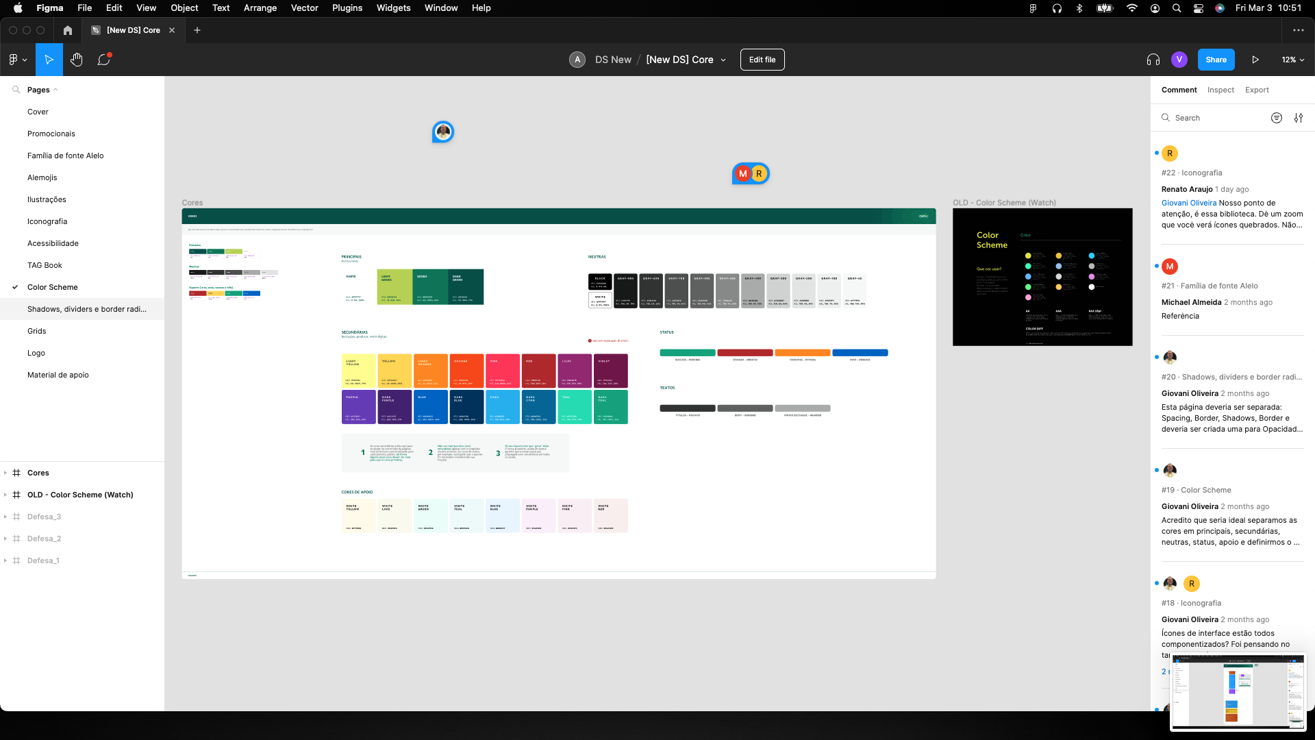
Task: Click the Edit file button
Action: [x=762, y=60]
